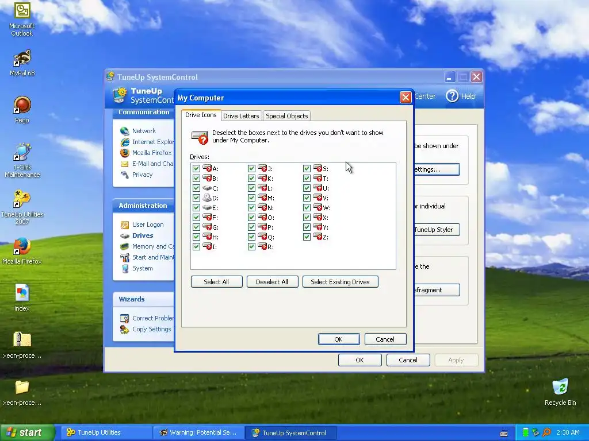Open the Recycle Bin

560,392
